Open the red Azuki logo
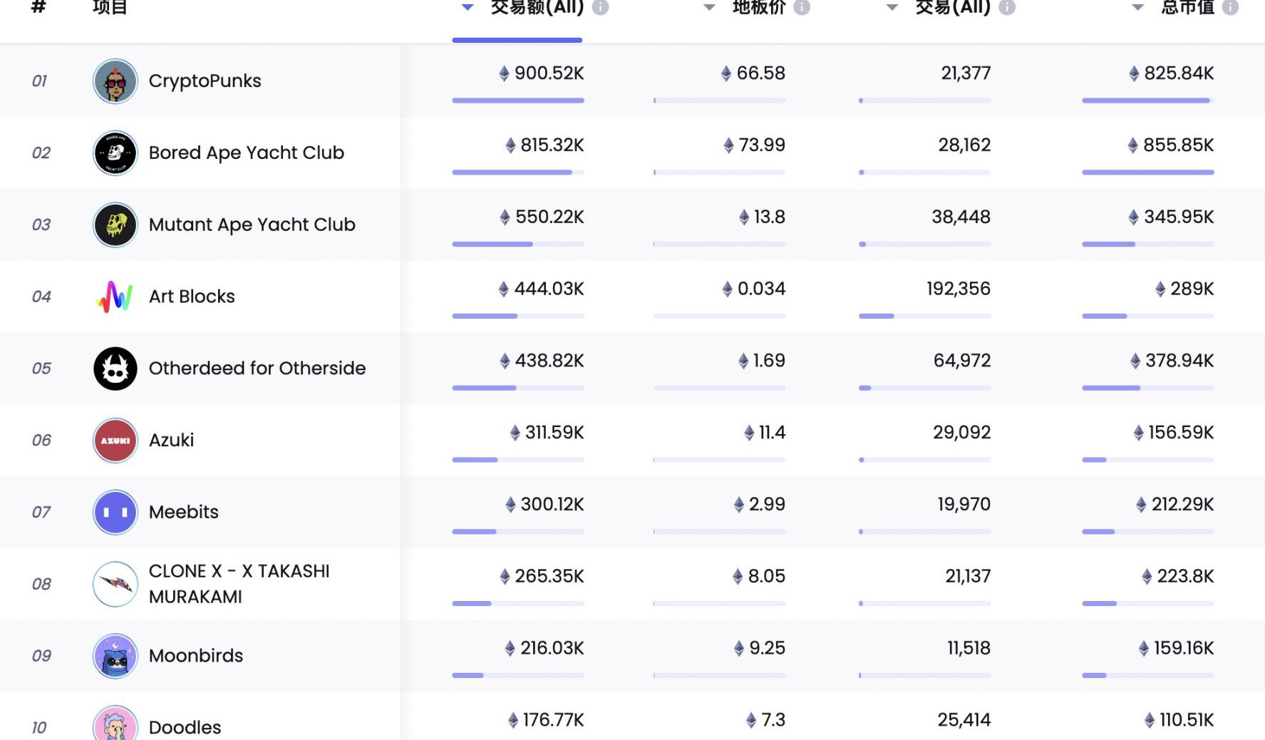The height and width of the screenshot is (740, 1265). point(115,441)
